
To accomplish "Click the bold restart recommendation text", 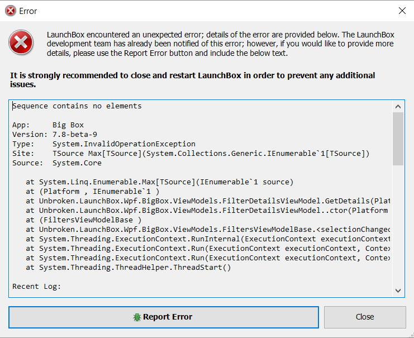I will (x=193, y=80).
